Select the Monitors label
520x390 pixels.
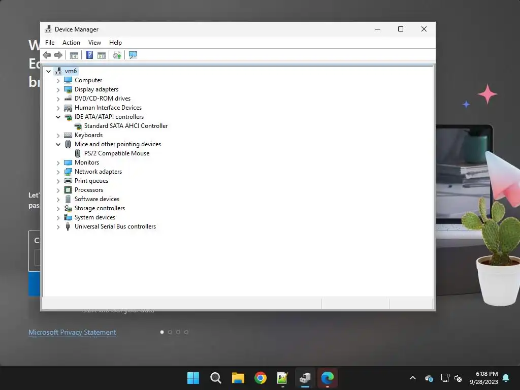tap(87, 162)
